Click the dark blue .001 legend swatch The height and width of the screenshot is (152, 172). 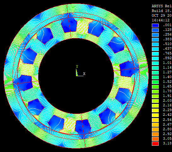click(155, 25)
